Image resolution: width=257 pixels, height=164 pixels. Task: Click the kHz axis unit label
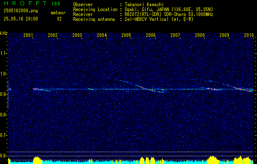[4, 33]
